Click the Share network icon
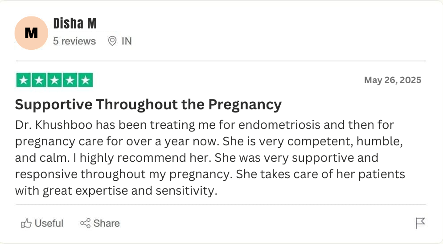The image size is (443, 244). tap(85, 223)
